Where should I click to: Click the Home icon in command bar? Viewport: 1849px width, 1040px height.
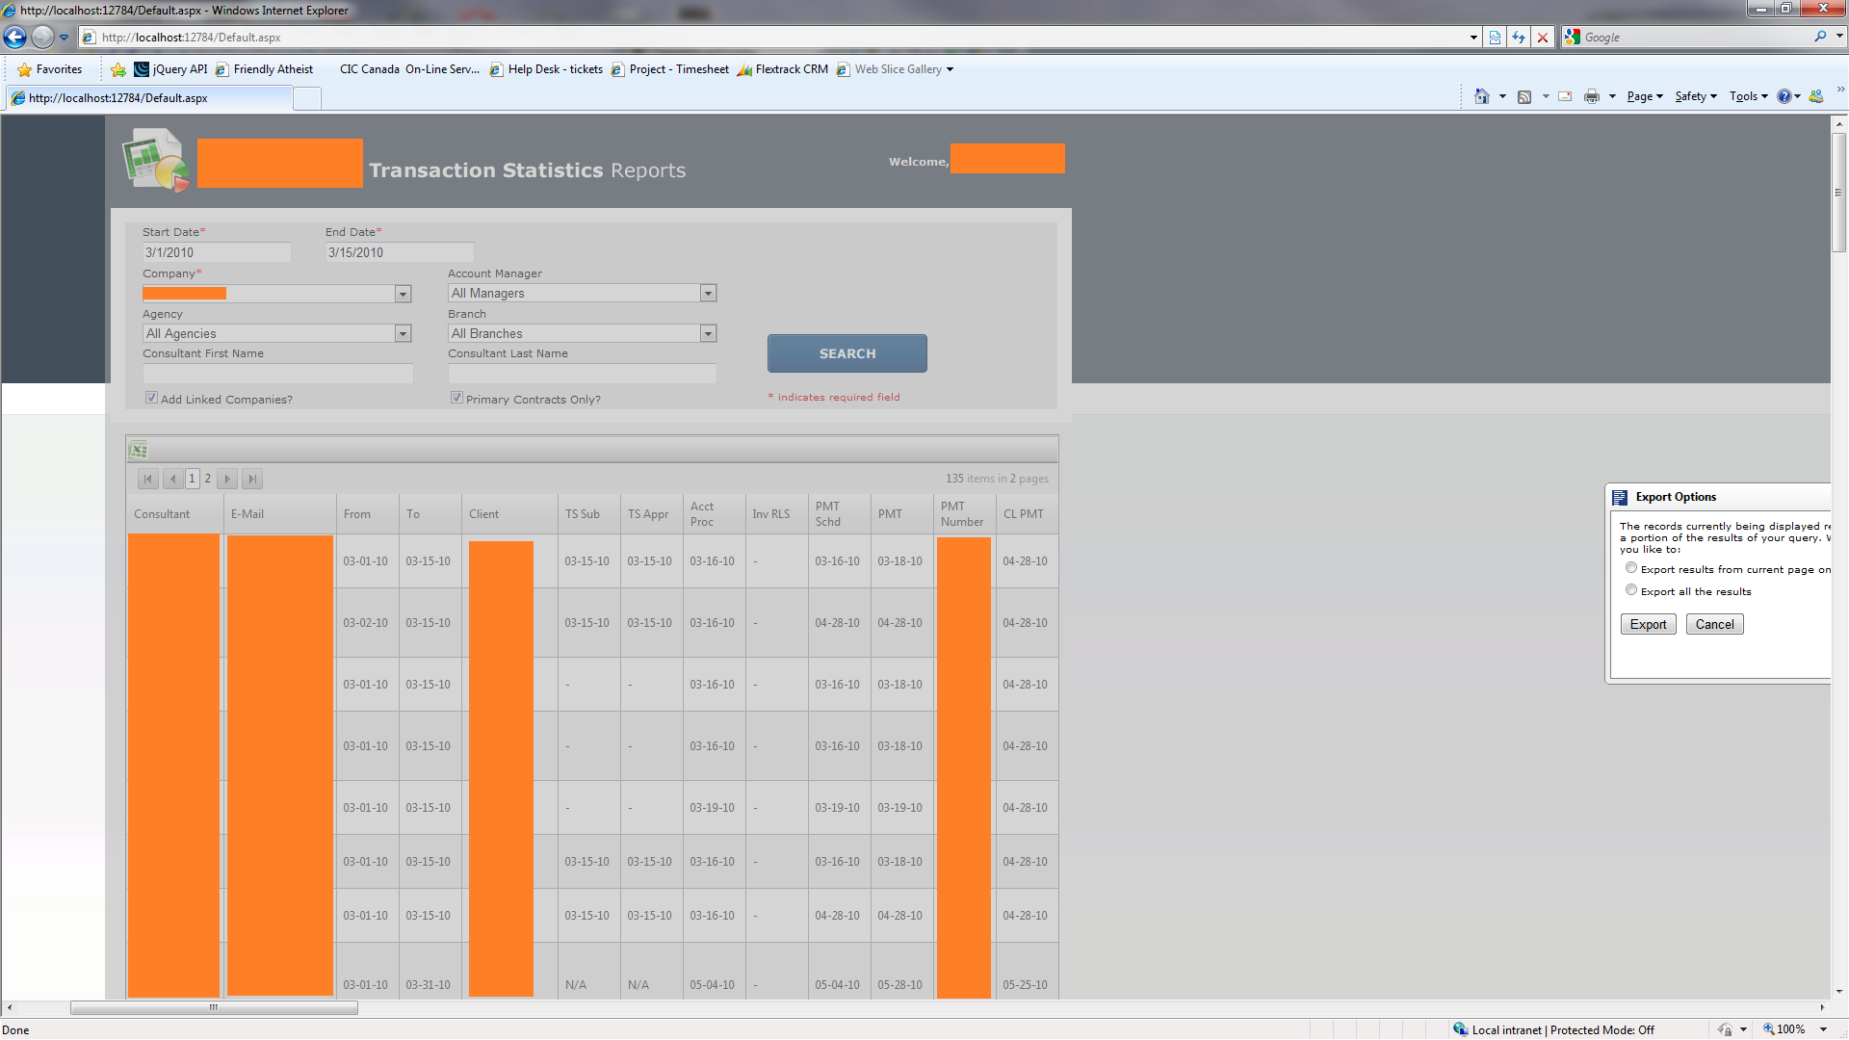pos(1482,96)
